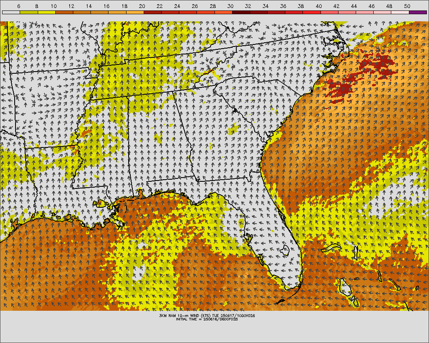
Task: Click the swatch between 28 and 30
Action: (223, 12)
